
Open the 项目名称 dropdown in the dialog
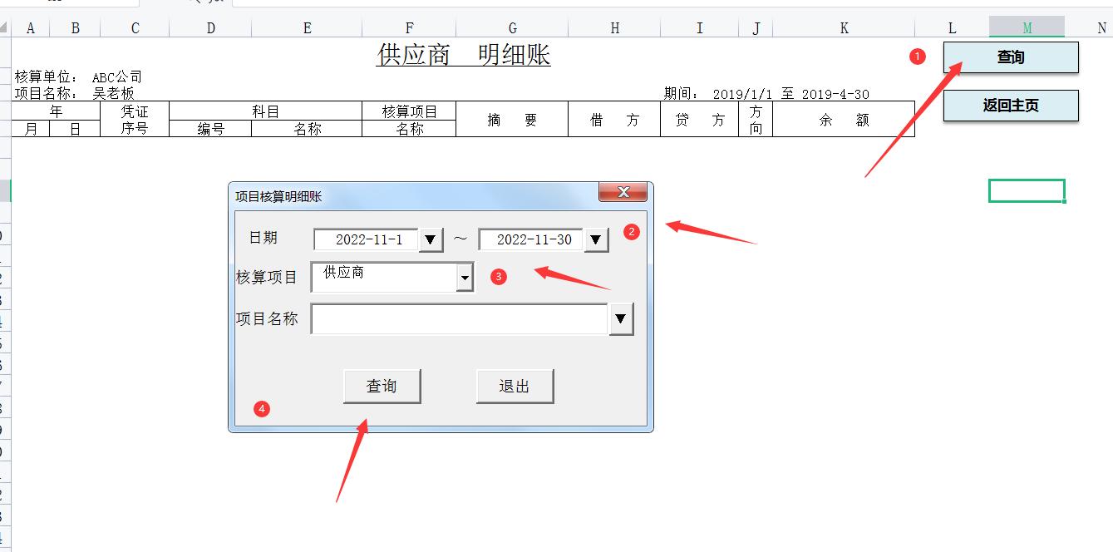click(x=620, y=318)
